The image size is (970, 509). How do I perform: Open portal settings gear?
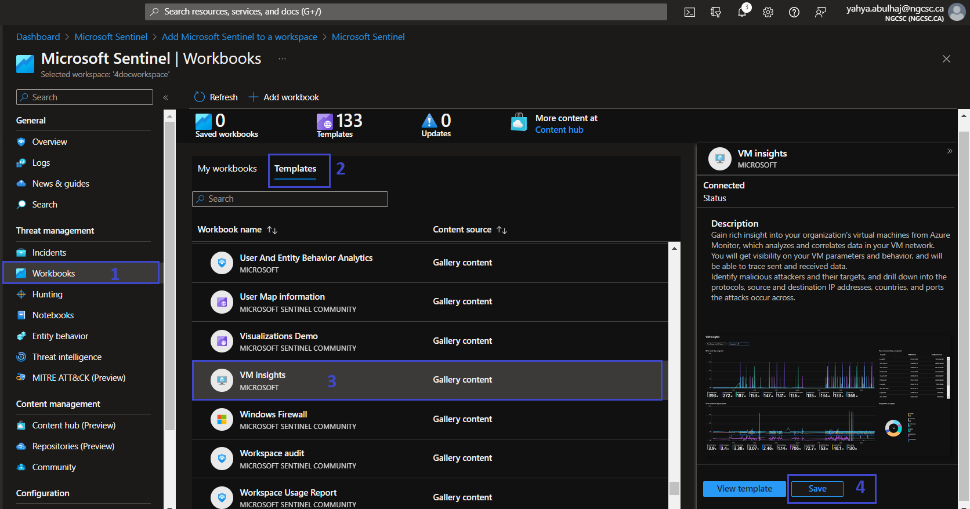coord(768,12)
